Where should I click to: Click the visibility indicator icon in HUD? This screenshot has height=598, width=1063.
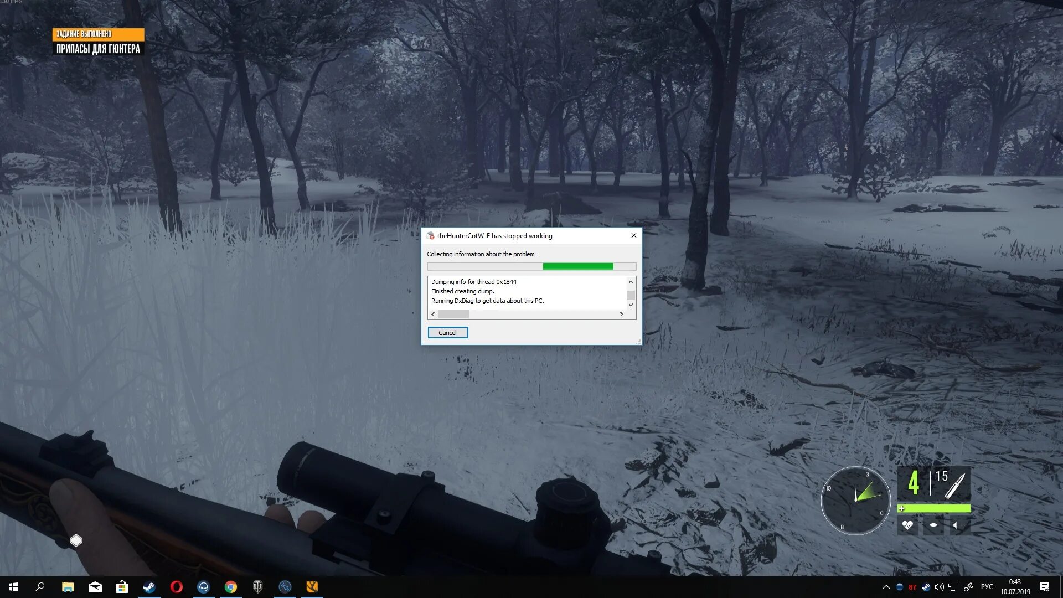tap(933, 525)
